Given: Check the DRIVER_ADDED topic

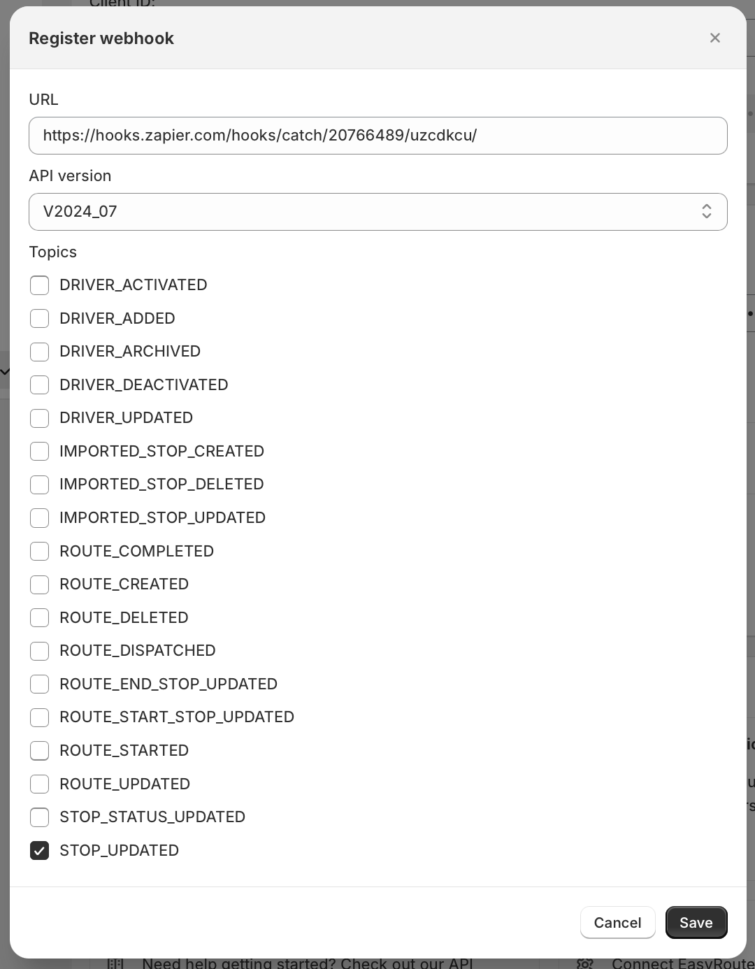Looking at the screenshot, I should point(40,319).
